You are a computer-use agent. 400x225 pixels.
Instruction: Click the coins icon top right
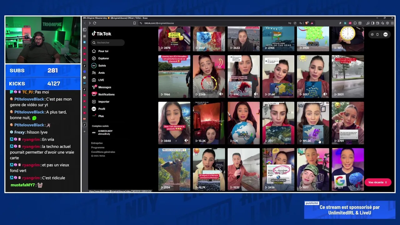[372, 34]
